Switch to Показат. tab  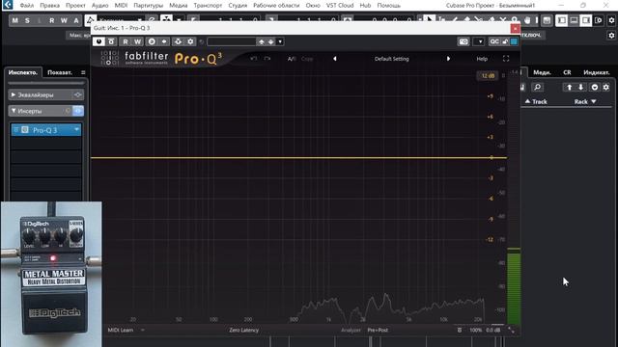(60, 72)
